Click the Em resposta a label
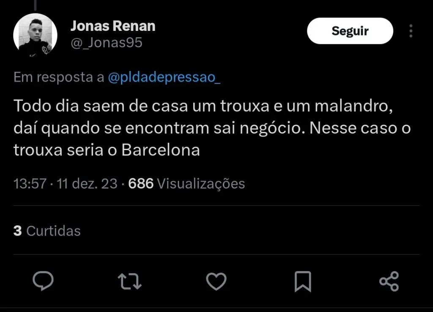This screenshot has width=433, height=312. (x=59, y=77)
